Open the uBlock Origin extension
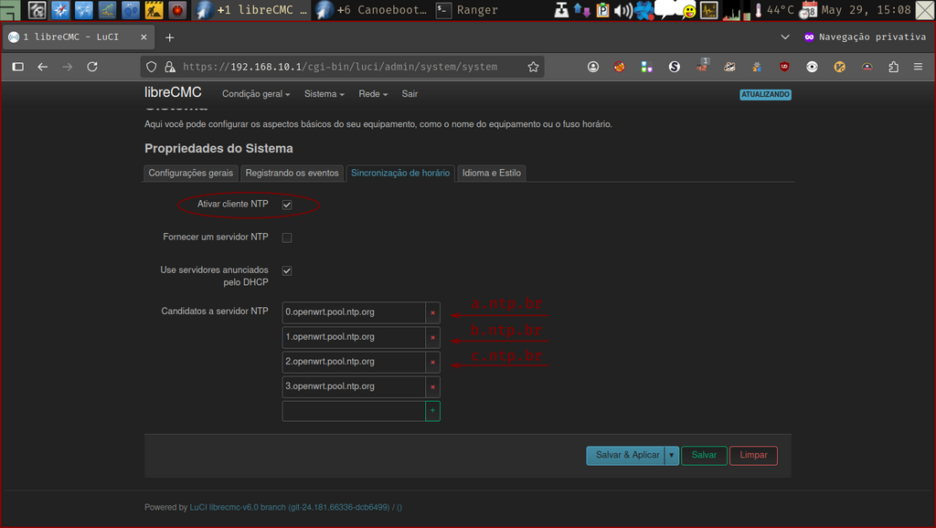The width and height of the screenshot is (936, 528). [784, 67]
